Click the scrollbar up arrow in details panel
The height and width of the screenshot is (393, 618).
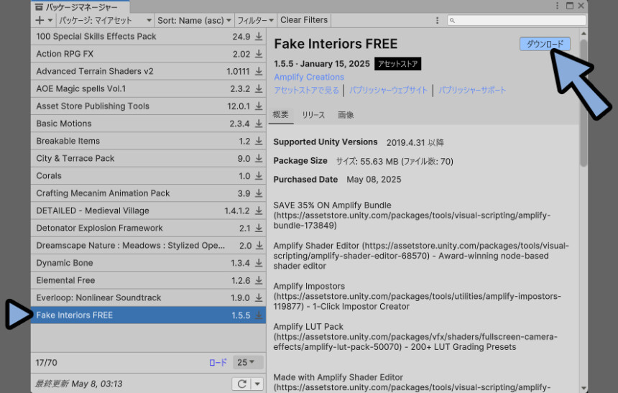[584, 33]
